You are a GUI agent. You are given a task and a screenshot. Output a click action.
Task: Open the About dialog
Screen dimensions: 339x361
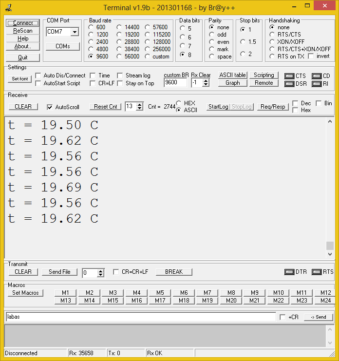[x=23, y=46]
